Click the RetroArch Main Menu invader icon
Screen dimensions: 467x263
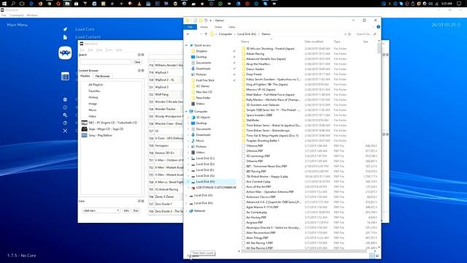coord(65,53)
